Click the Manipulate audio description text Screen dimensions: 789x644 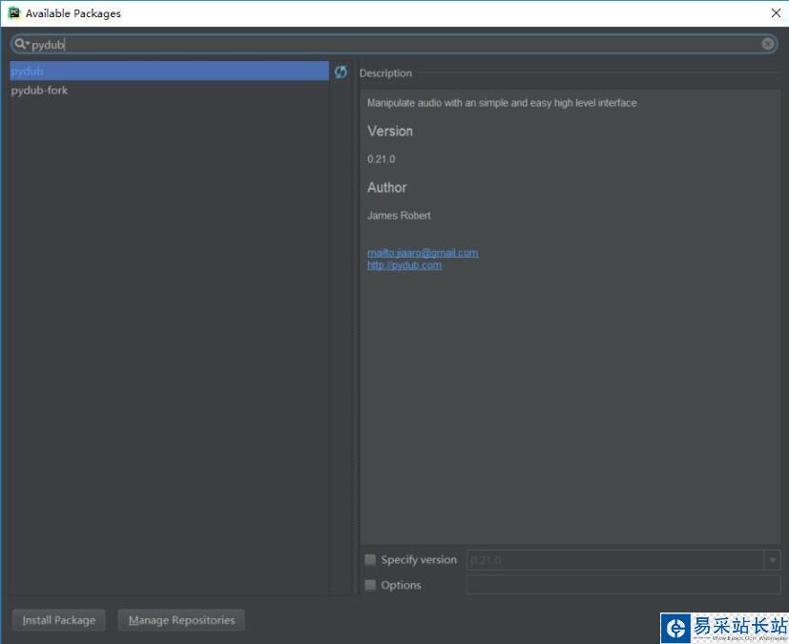[x=502, y=103]
